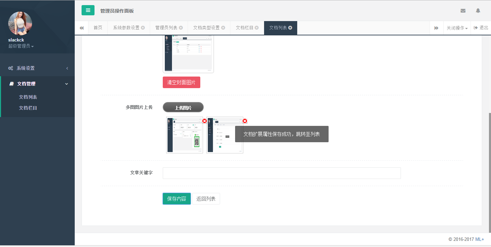The width and height of the screenshot is (491, 247).
Task: Collapse the 文档管理 sidebar menu
Action: 38,84
